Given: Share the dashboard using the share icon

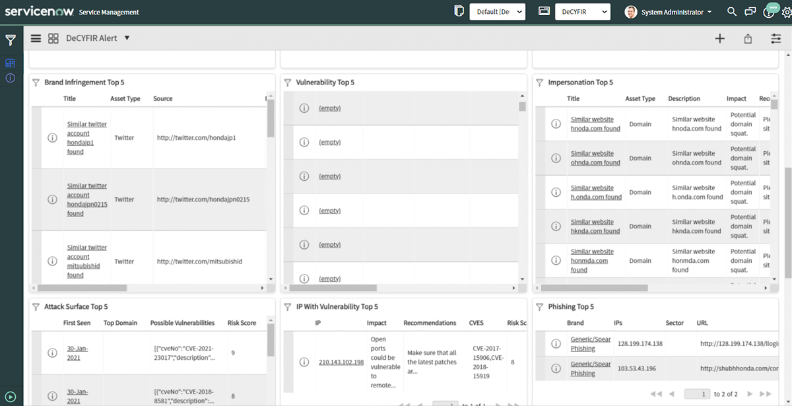Looking at the screenshot, I should click(x=748, y=38).
